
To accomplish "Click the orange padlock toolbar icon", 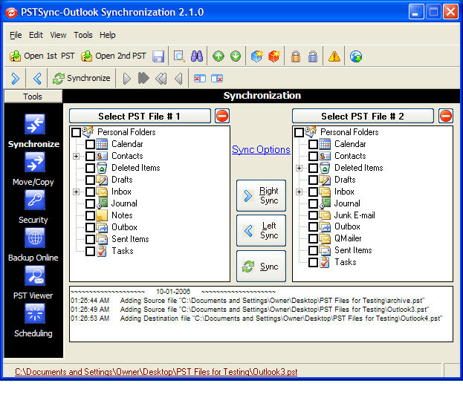I will pos(296,56).
